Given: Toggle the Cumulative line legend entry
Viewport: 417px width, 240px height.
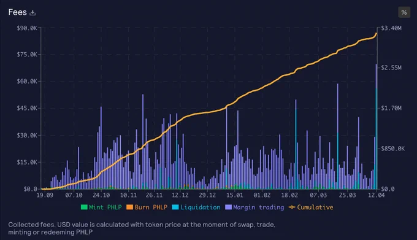Looking at the screenshot, I should click(311, 207).
